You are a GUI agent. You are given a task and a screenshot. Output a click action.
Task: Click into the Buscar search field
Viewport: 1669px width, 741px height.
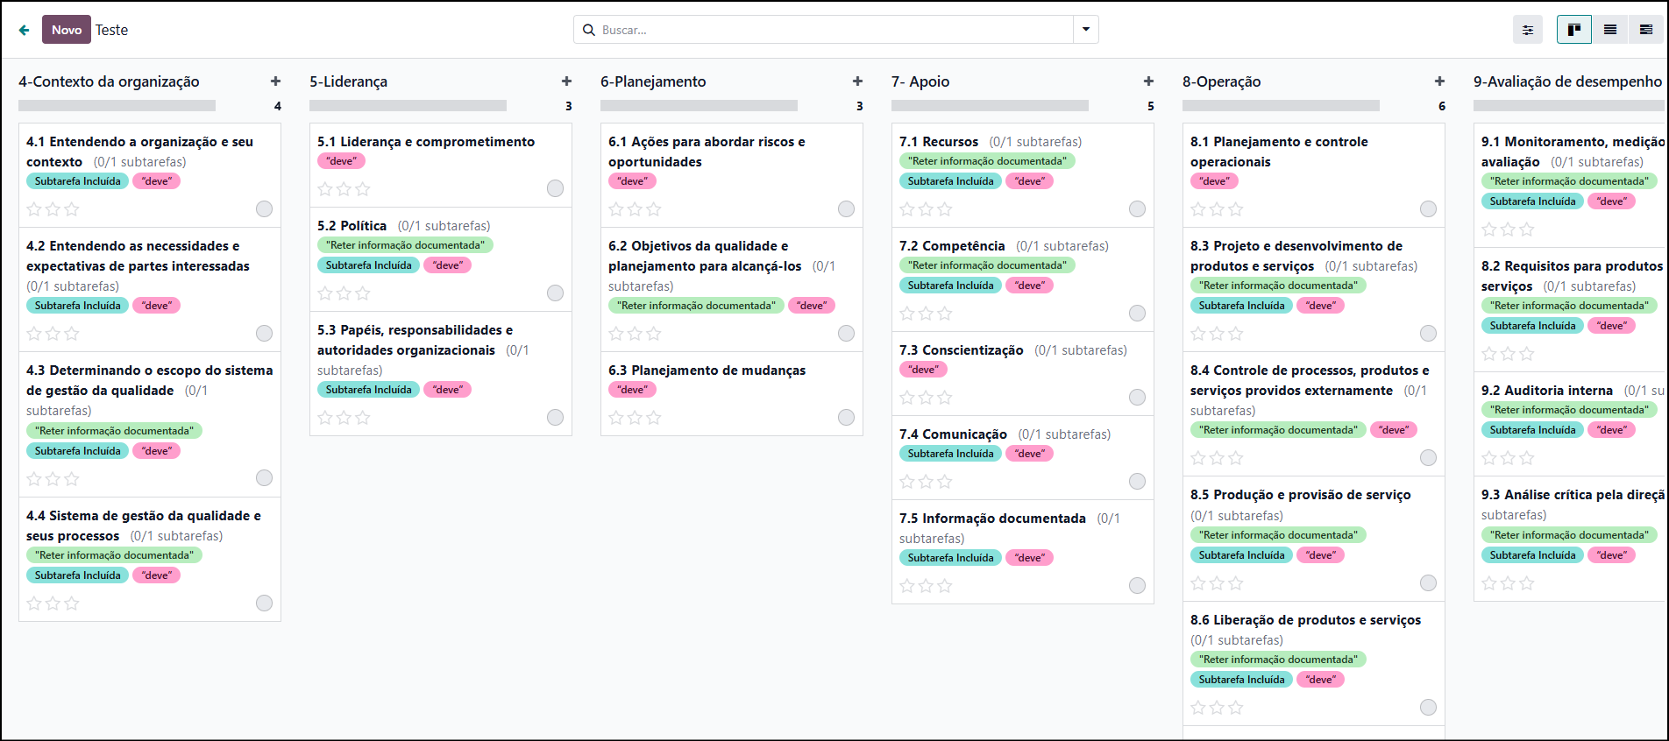pyautogui.click(x=833, y=30)
